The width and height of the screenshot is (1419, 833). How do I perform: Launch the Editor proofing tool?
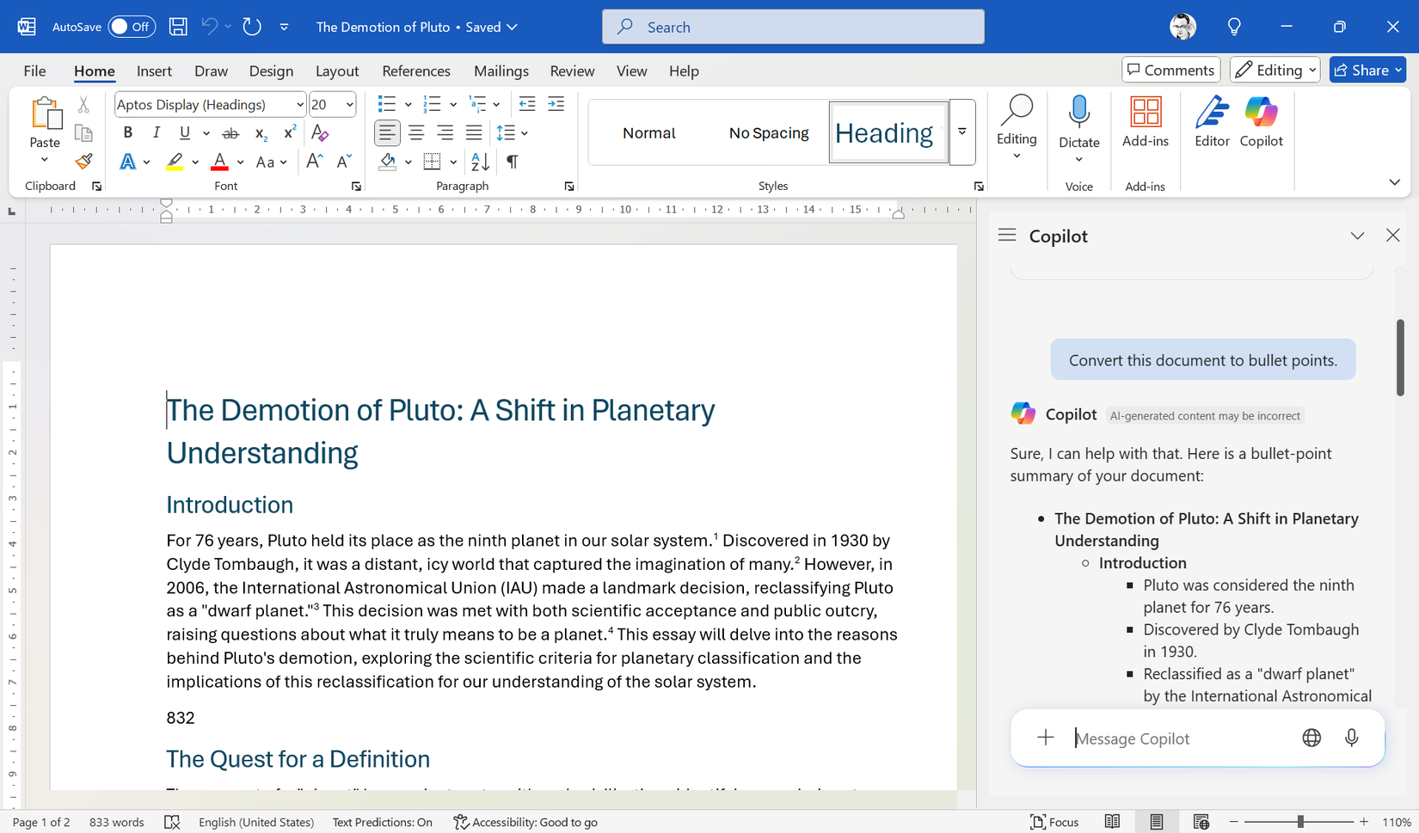click(x=1212, y=120)
